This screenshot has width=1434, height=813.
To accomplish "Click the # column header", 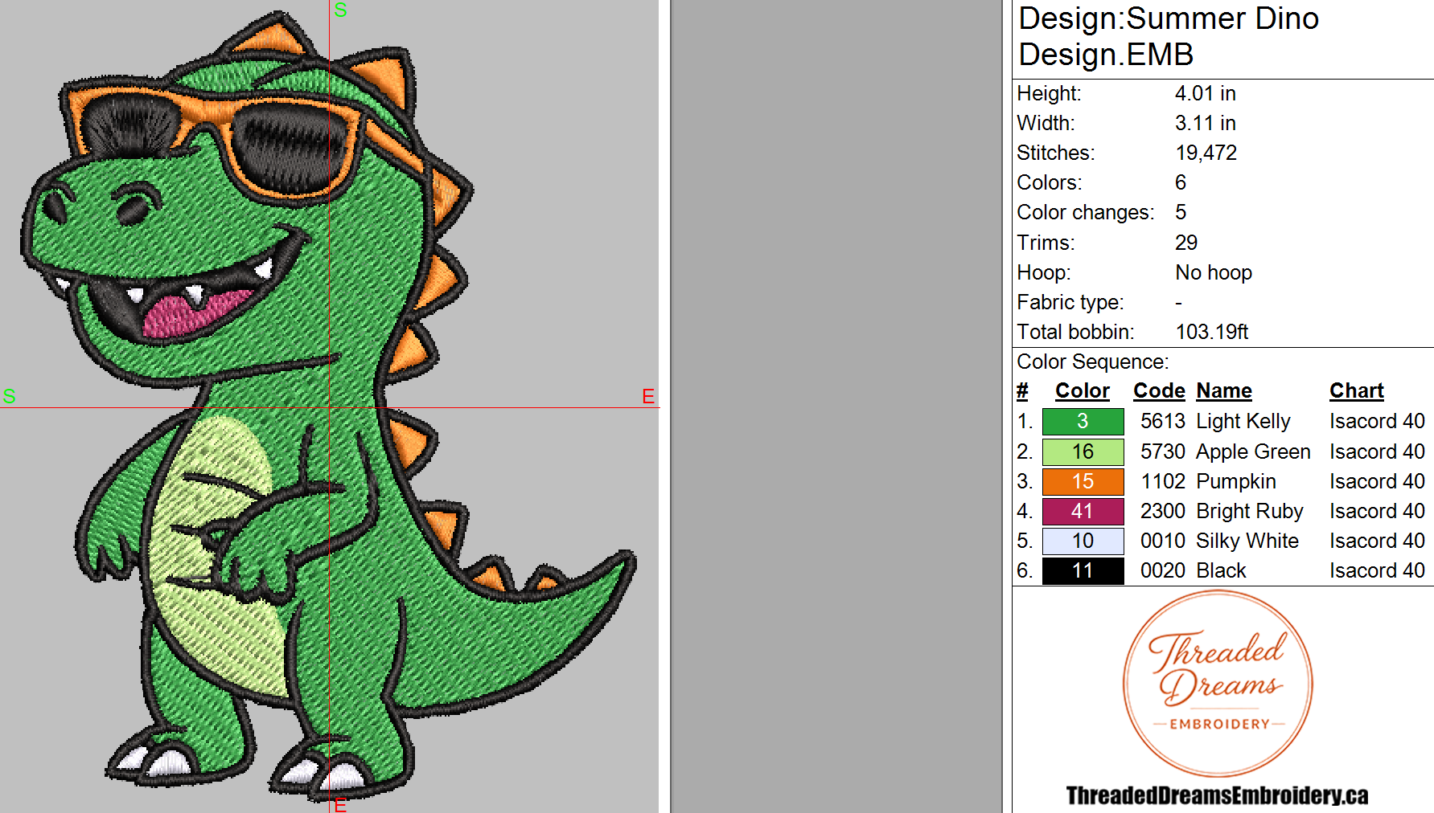I will click(x=1022, y=391).
